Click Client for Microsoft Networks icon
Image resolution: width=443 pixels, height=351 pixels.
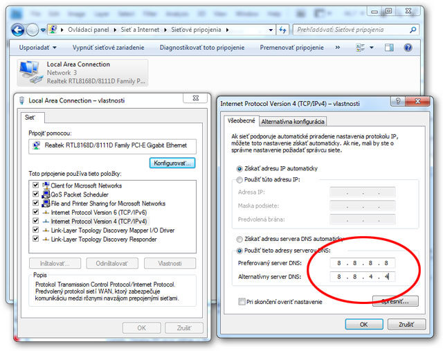tap(46, 185)
